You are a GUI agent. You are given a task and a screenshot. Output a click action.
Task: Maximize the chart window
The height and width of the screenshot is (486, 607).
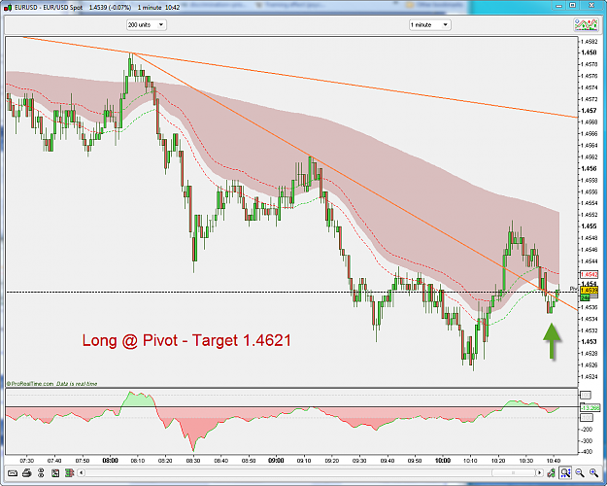coord(573,6)
